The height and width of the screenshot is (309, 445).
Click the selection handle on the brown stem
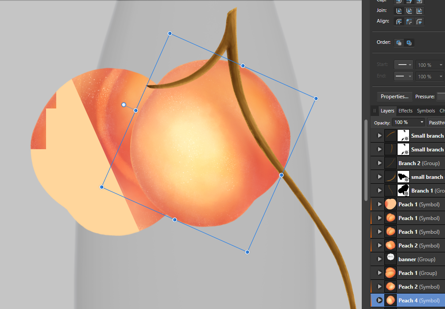pyautogui.click(x=281, y=175)
